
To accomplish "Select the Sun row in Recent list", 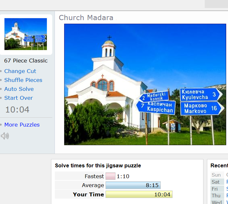I will pos(219,175).
